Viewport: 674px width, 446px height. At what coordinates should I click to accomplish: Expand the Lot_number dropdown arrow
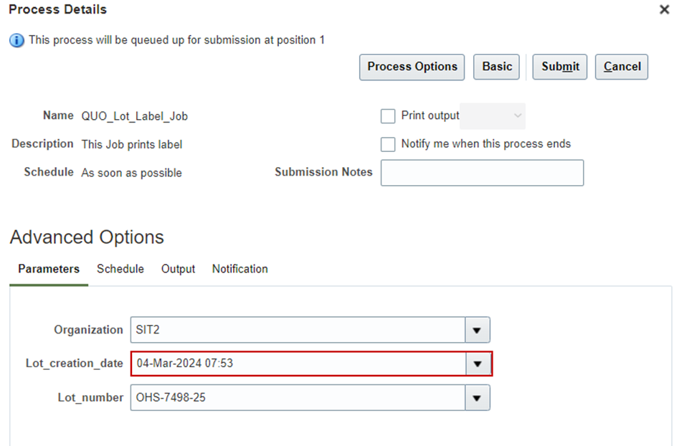click(x=477, y=398)
